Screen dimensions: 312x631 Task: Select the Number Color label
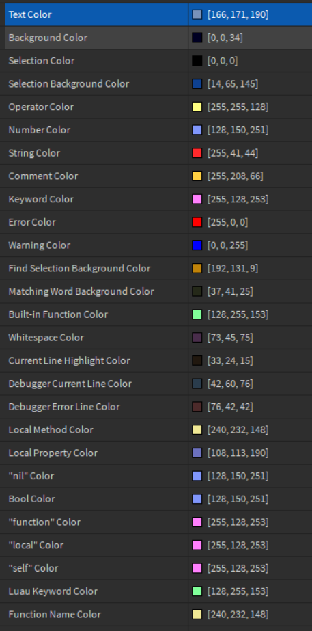click(x=40, y=130)
